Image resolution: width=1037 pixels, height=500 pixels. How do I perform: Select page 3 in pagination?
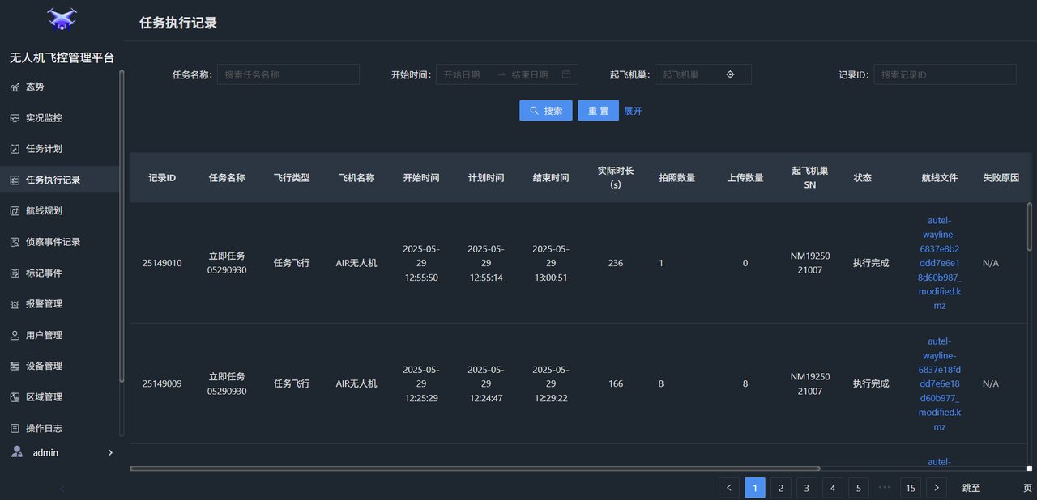[806, 488]
